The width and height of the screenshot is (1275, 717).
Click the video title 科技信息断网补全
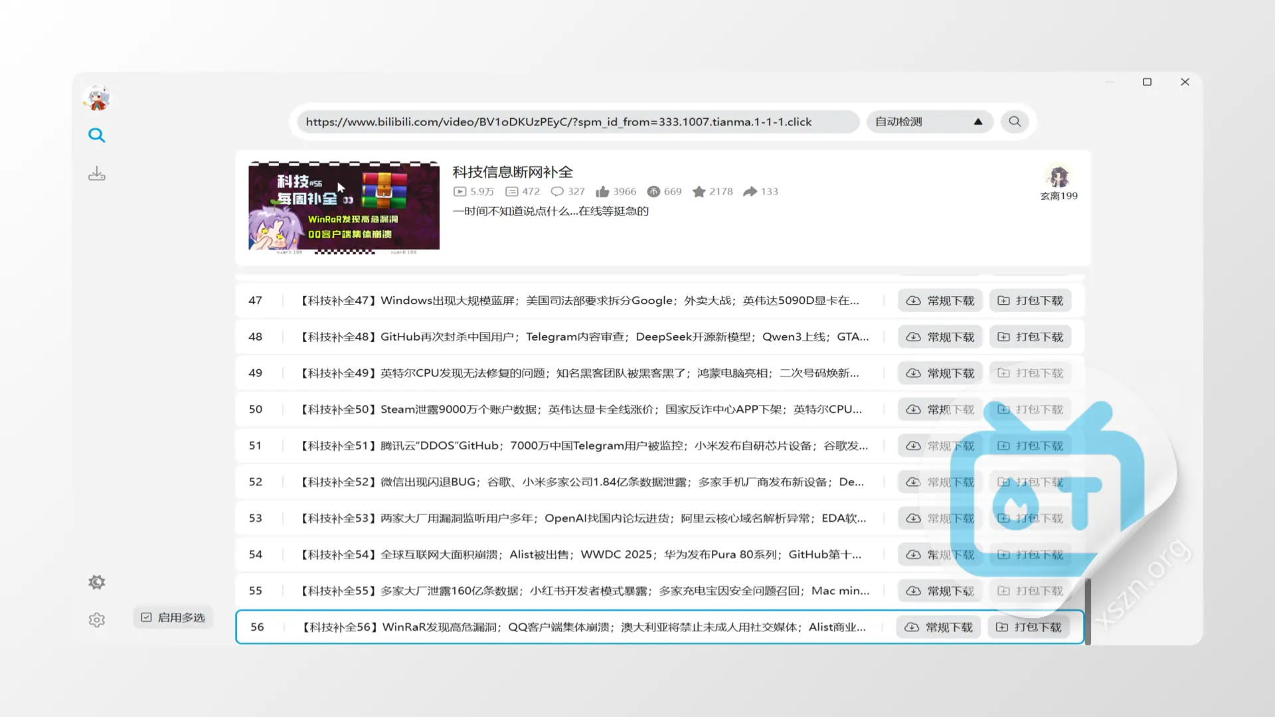[x=513, y=173]
